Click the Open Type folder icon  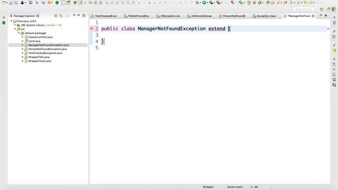click(x=268, y=3)
